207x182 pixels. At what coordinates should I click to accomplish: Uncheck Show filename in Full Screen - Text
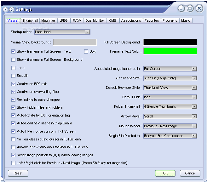(x=13, y=51)
